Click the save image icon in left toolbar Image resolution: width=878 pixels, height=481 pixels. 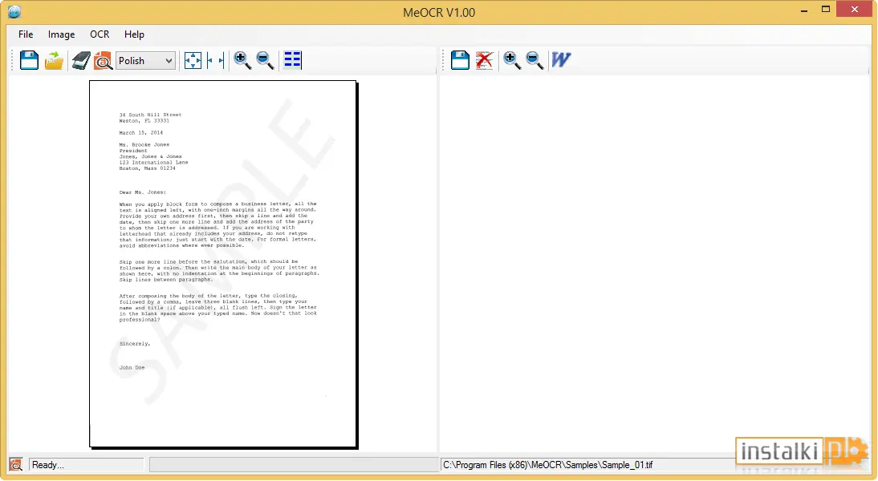29,60
